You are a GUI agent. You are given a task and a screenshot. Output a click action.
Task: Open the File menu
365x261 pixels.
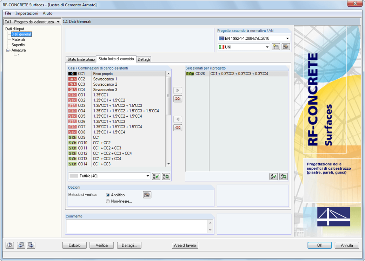pos(8,13)
